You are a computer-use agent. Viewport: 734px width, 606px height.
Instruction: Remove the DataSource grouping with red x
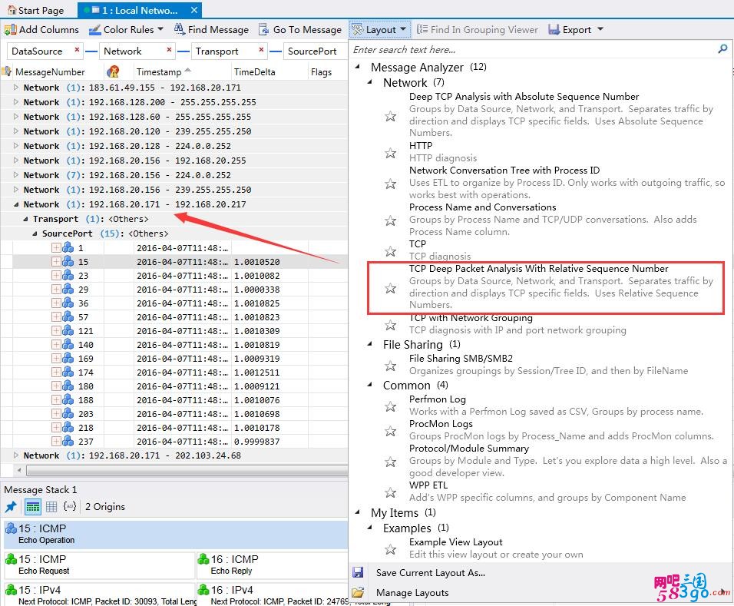click(x=77, y=51)
